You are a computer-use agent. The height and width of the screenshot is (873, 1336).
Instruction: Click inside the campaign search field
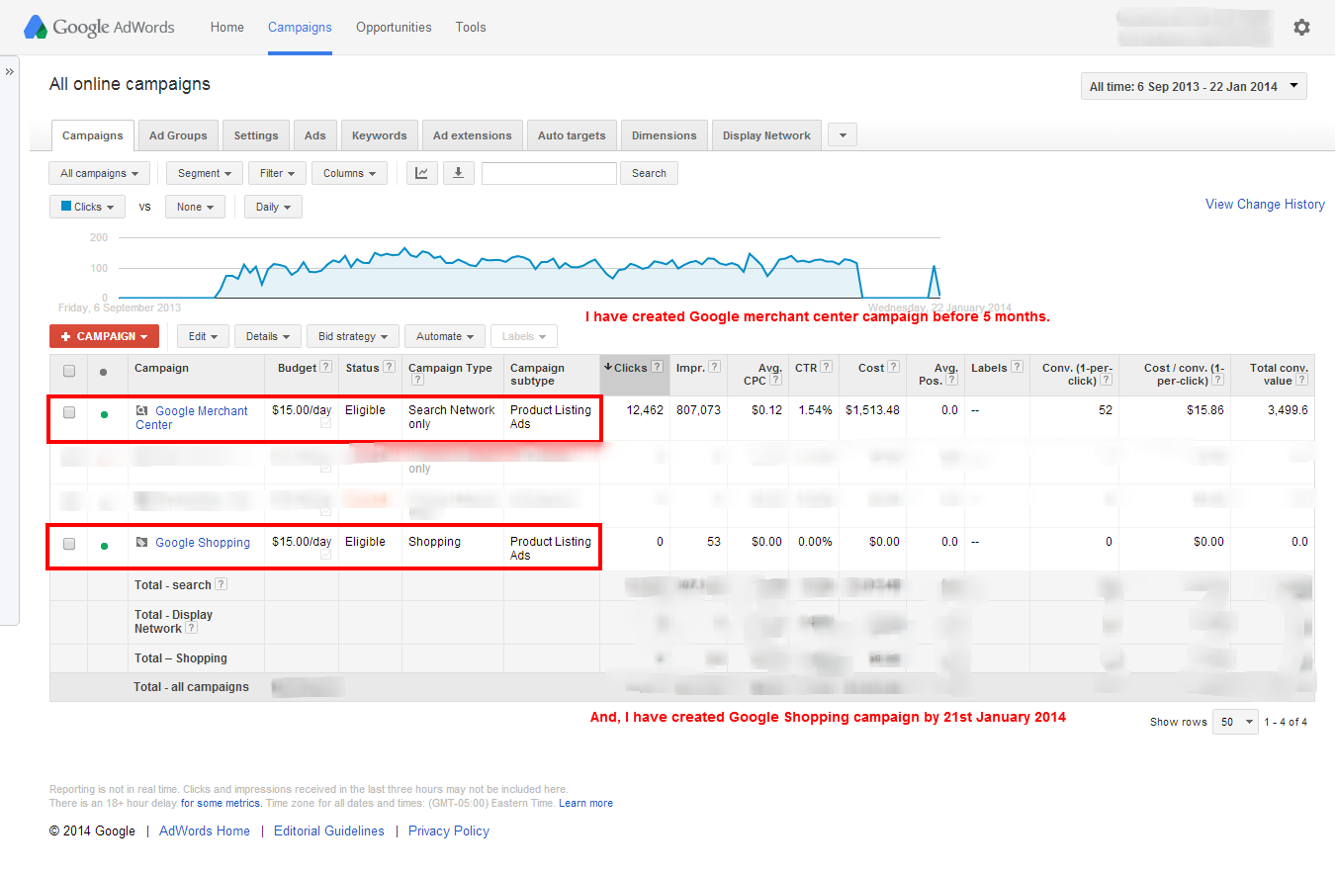pos(548,173)
